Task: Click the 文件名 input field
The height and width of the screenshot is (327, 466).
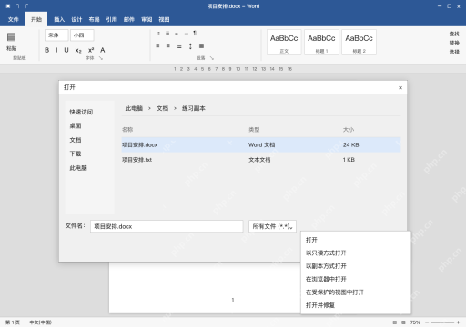Action: (x=167, y=226)
